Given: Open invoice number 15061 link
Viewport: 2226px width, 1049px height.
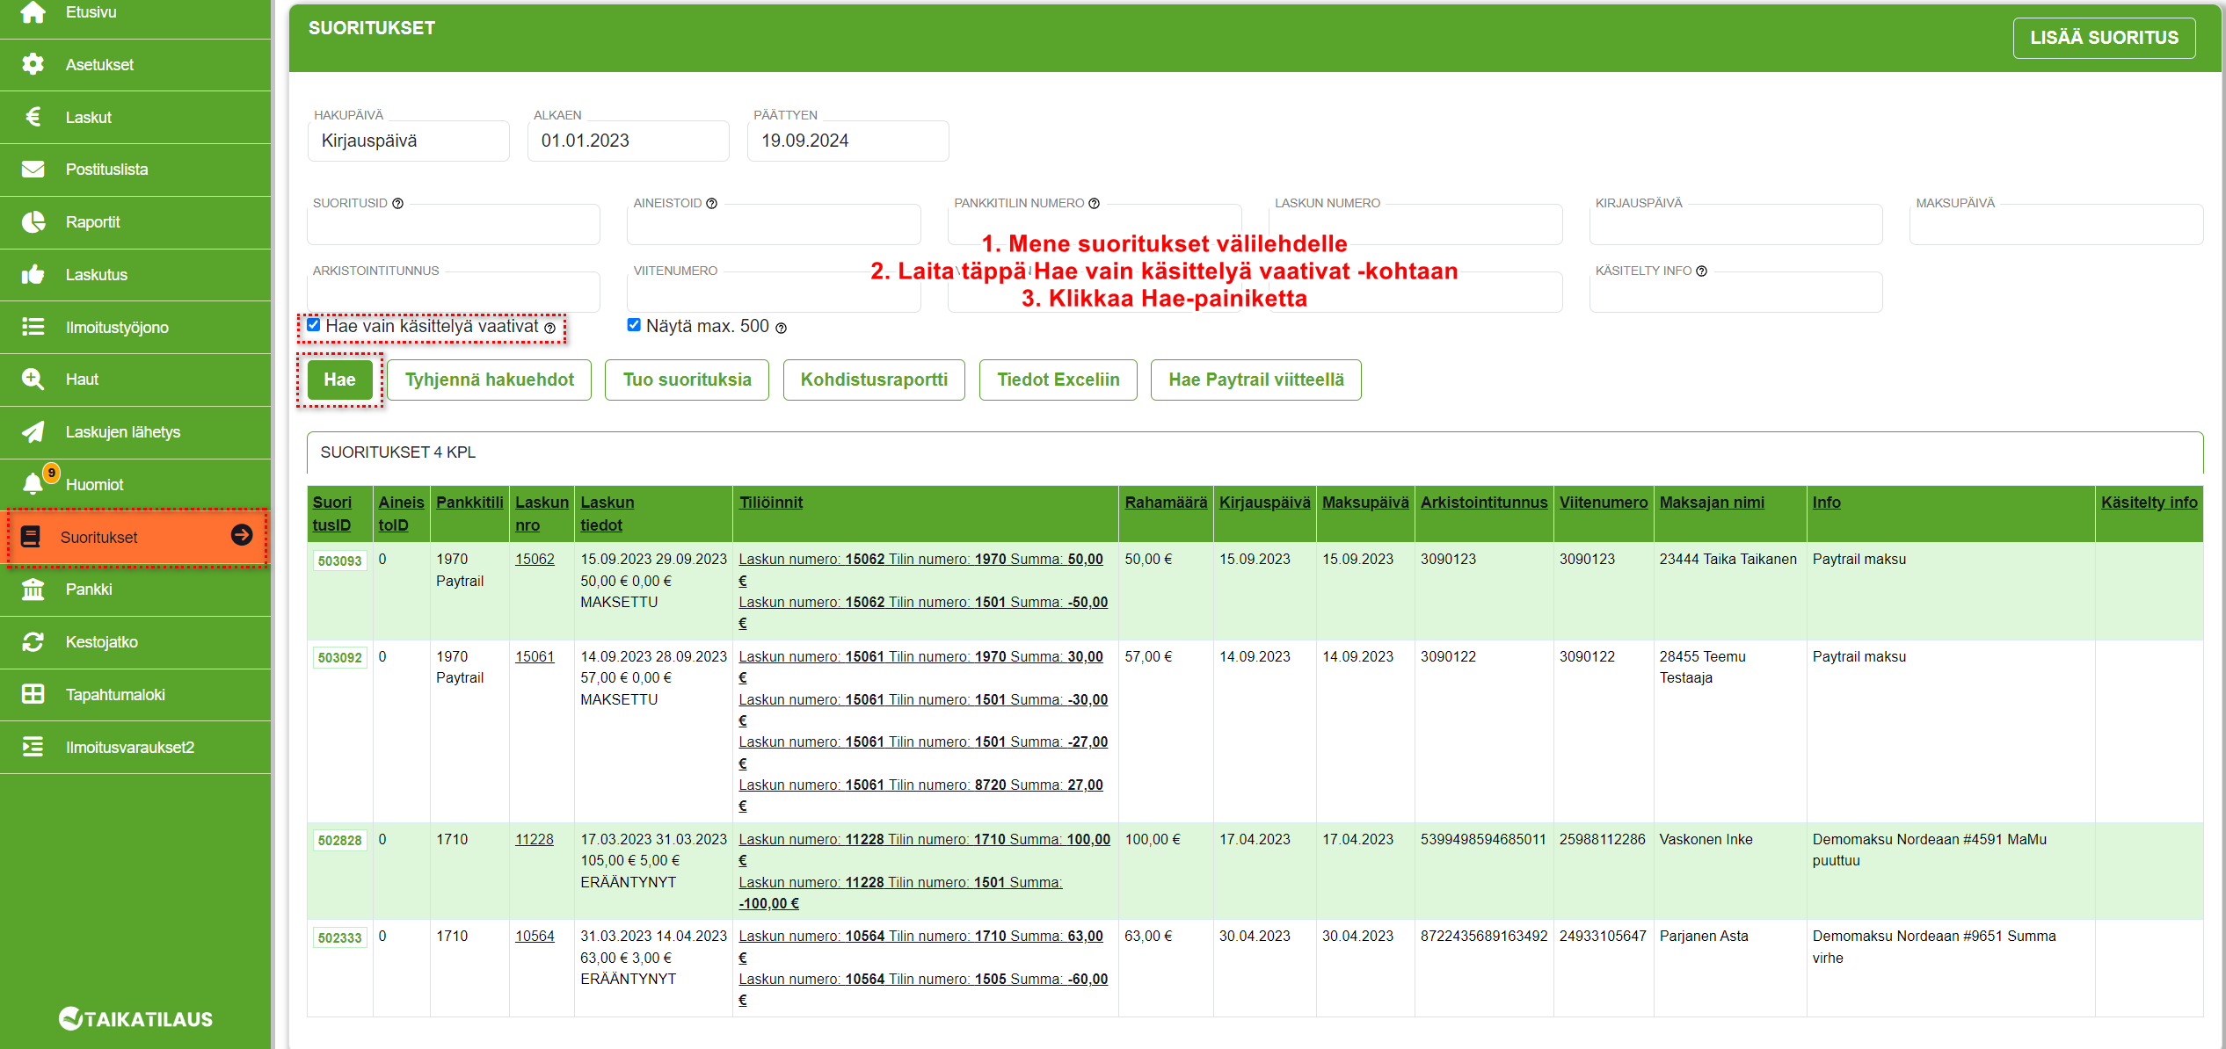Looking at the screenshot, I should (535, 656).
